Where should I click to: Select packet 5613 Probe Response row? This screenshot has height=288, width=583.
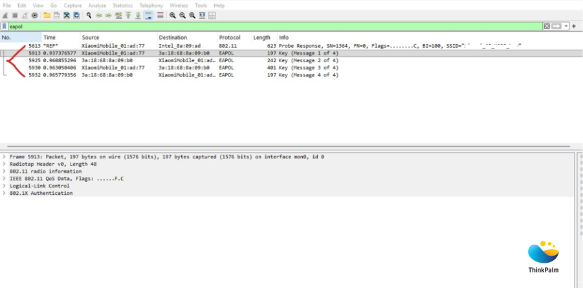[x=291, y=46]
